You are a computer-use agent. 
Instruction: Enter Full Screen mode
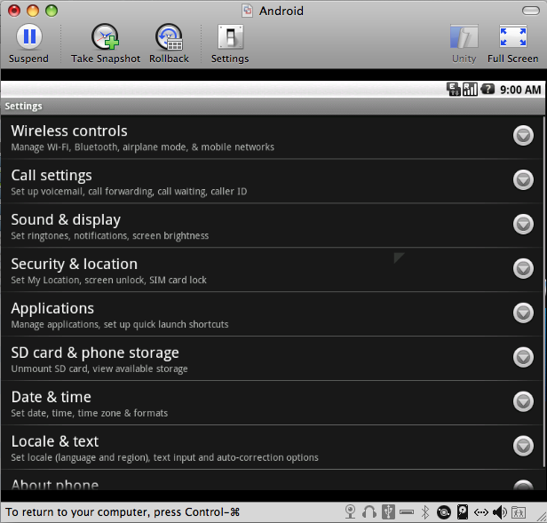point(512,37)
